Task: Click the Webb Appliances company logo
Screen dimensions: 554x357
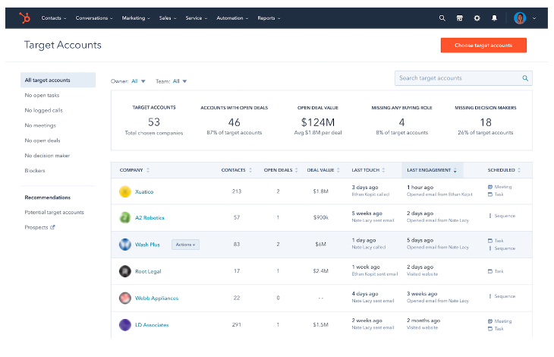Action: [124, 298]
